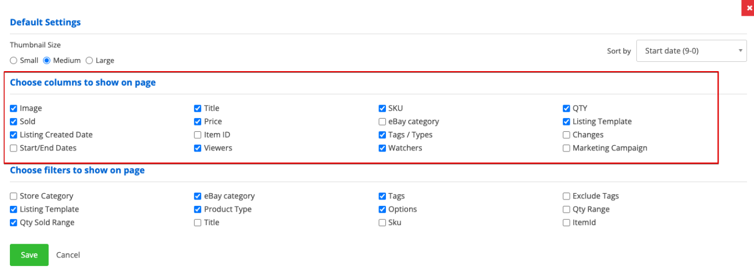
Task: Choose the Large thumbnail size option
Action: click(x=89, y=60)
